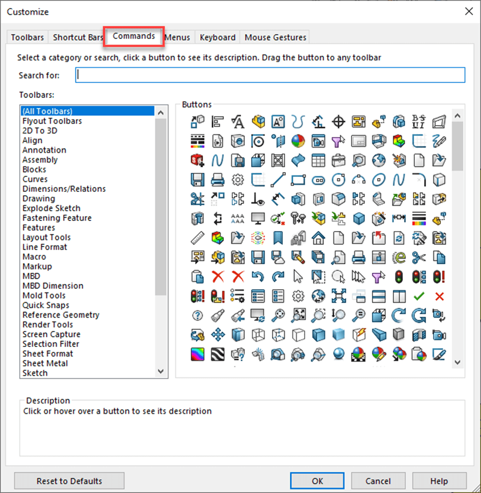Click the Help question mark icon
Image resolution: width=481 pixels, height=493 pixels.
[x=197, y=314]
